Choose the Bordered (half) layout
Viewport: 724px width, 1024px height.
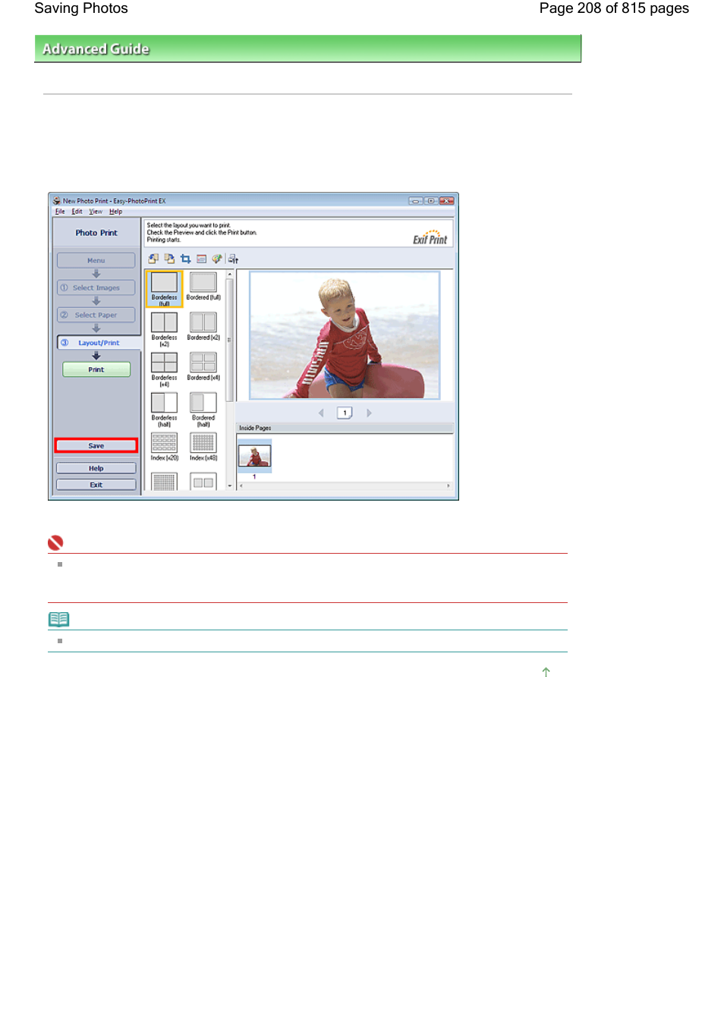203,410
